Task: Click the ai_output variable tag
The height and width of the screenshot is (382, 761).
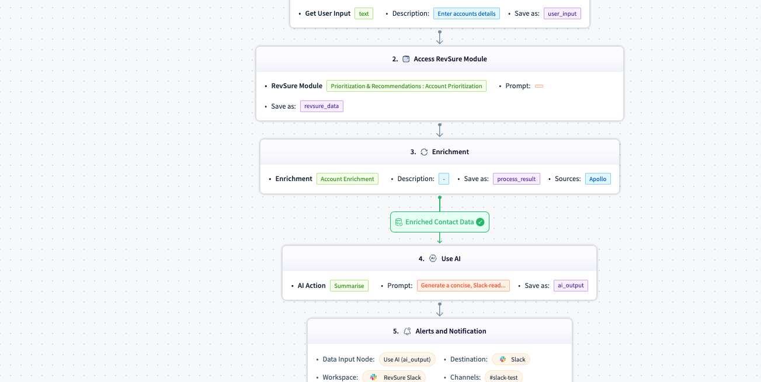Action: (x=571, y=286)
